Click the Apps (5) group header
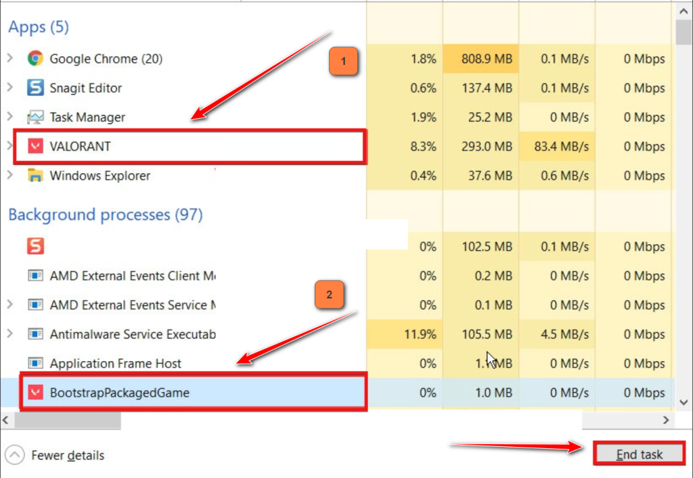This screenshot has width=693, height=478. tap(39, 27)
